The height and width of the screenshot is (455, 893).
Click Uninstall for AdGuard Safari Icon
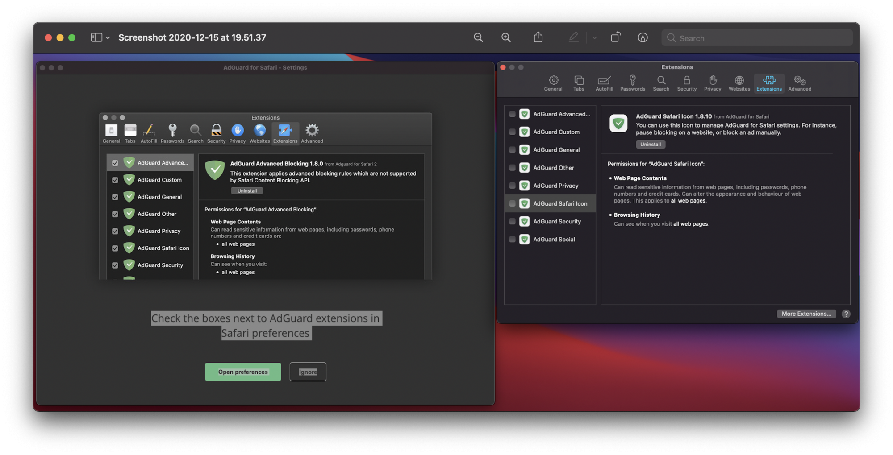[x=650, y=144]
